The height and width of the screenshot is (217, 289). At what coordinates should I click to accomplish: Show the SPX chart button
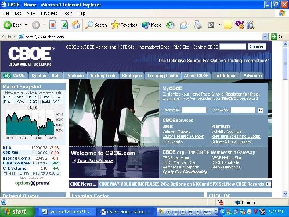coord(20,97)
